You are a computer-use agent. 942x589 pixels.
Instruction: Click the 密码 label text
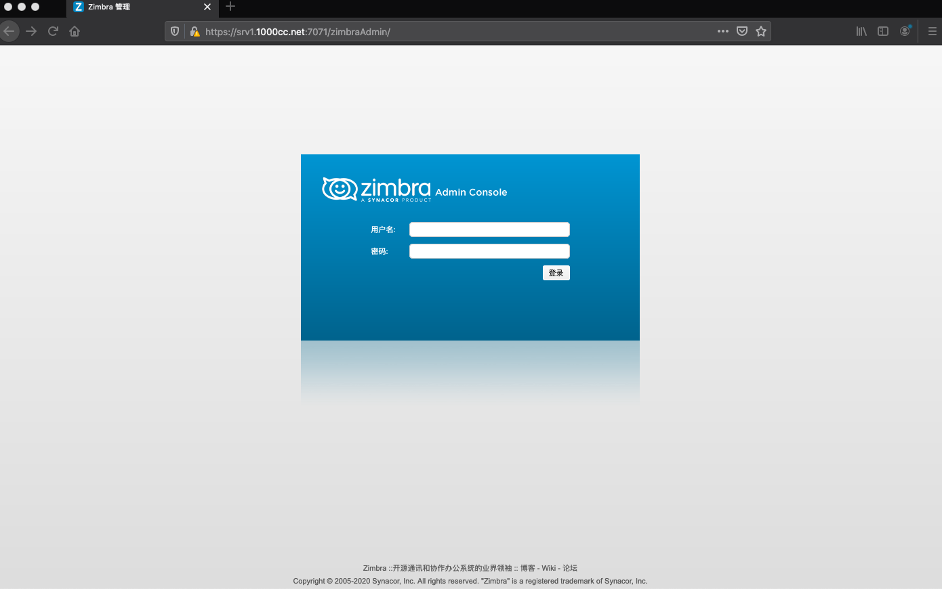[x=380, y=251]
